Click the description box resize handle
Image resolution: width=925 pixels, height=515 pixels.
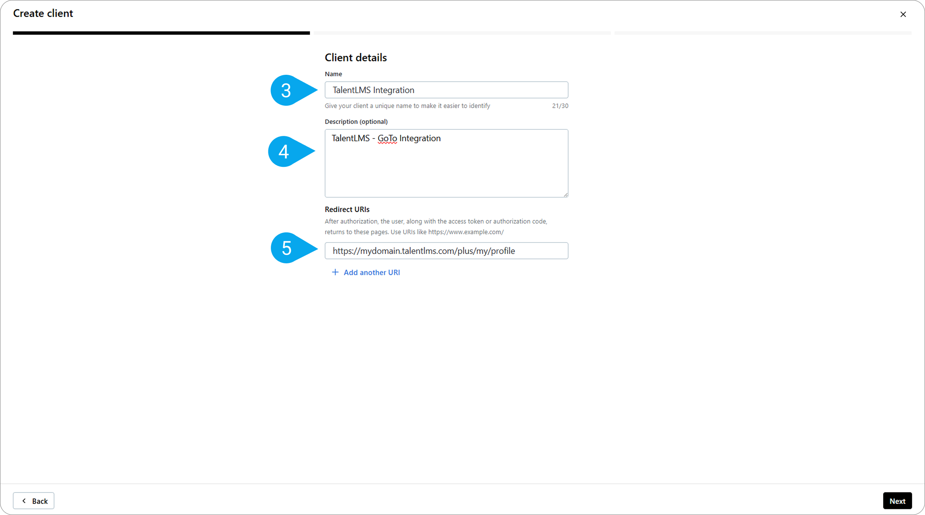(565, 195)
